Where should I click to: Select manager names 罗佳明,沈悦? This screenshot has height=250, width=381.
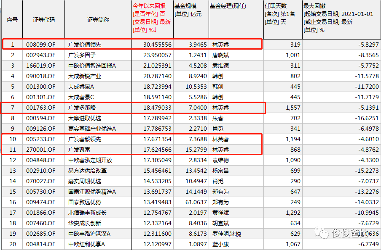pos(227,234)
